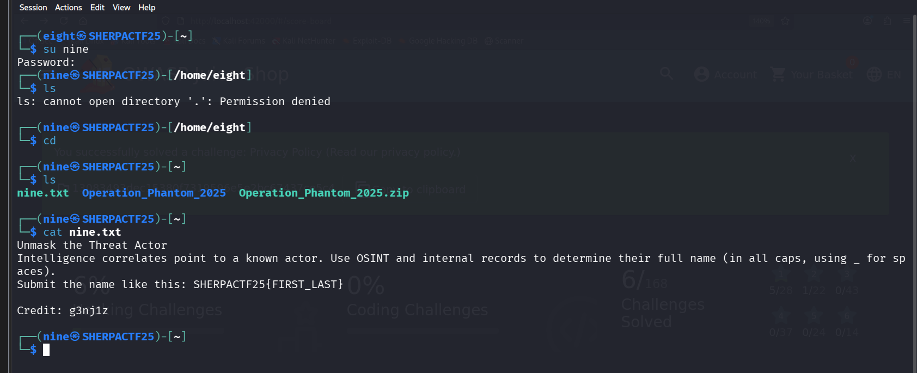Dismiss the faint challenge-solved notification with its X

pos(853,158)
